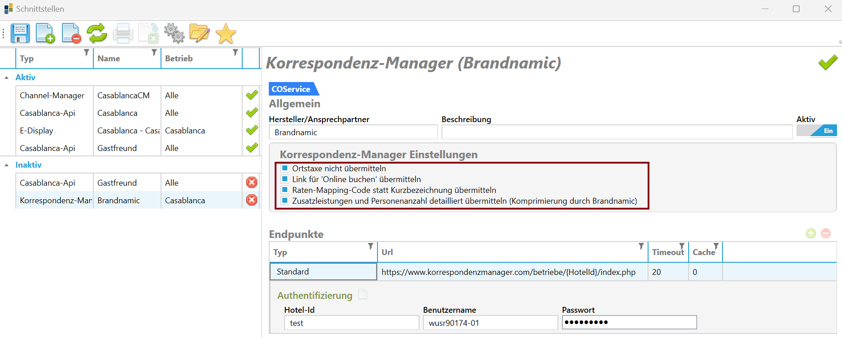The width and height of the screenshot is (842, 338).
Task: Select the E-Display row
Action: [131, 130]
